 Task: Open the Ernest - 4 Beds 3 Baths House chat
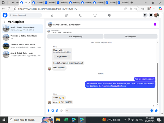(22, 46)
